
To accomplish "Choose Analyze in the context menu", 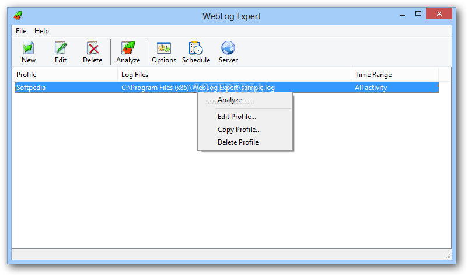I will pos(245,100).
